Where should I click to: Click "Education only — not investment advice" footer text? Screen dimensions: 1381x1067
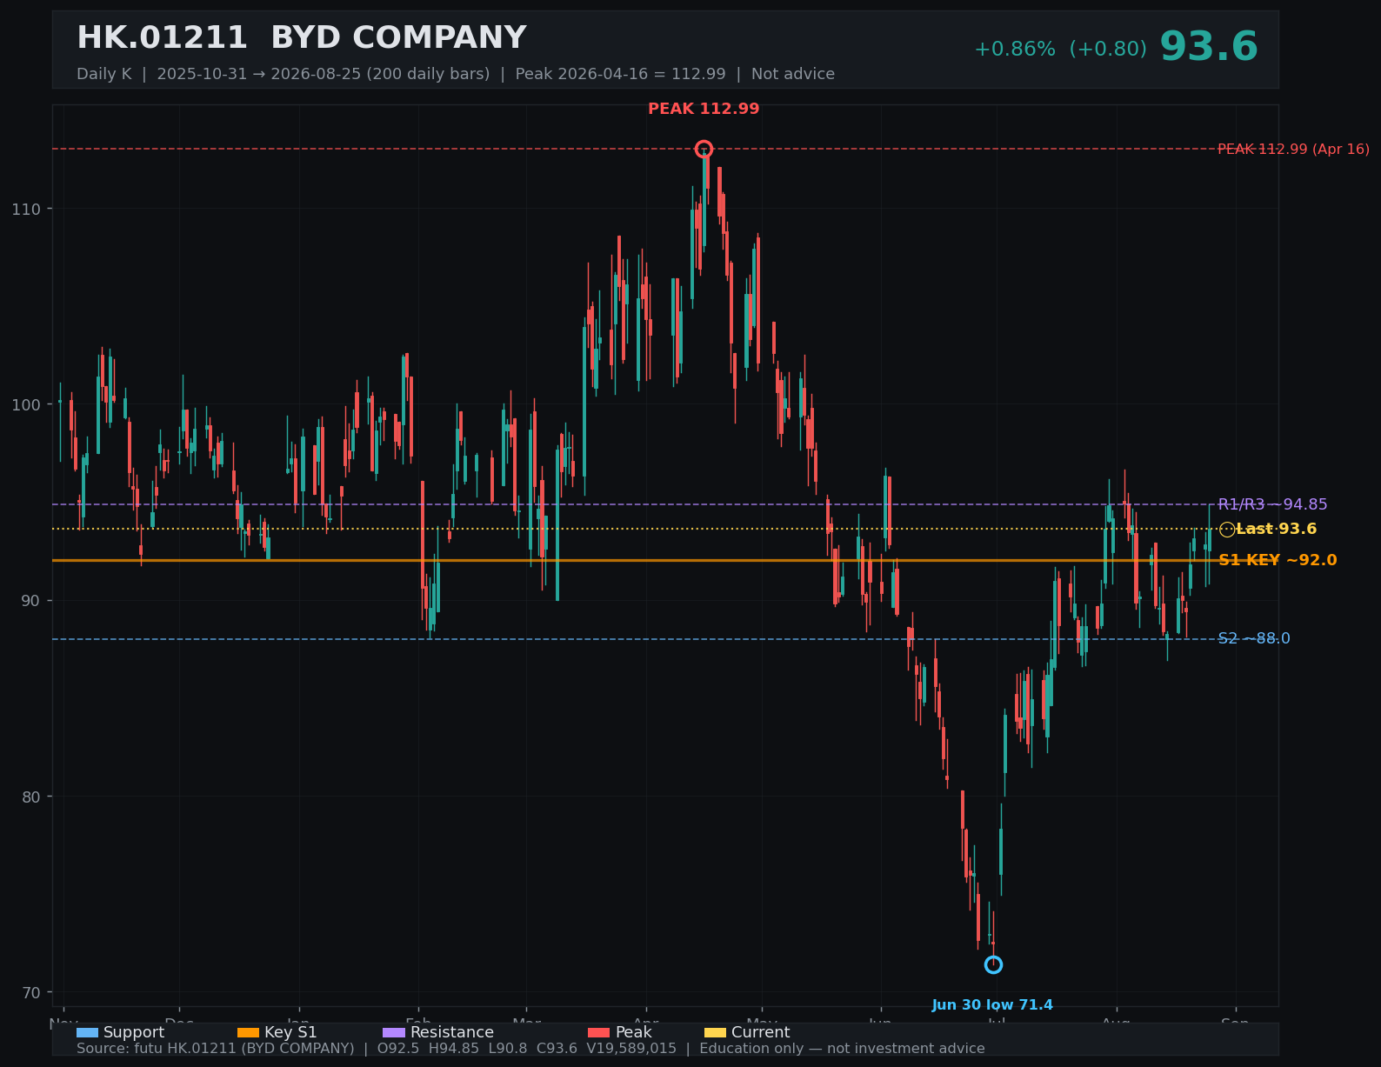(842, 1049)
